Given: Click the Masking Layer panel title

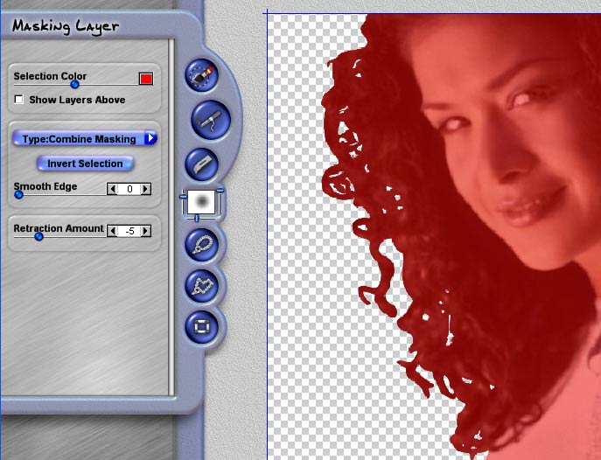Looking at the screenshot, I should click(66, 26).
